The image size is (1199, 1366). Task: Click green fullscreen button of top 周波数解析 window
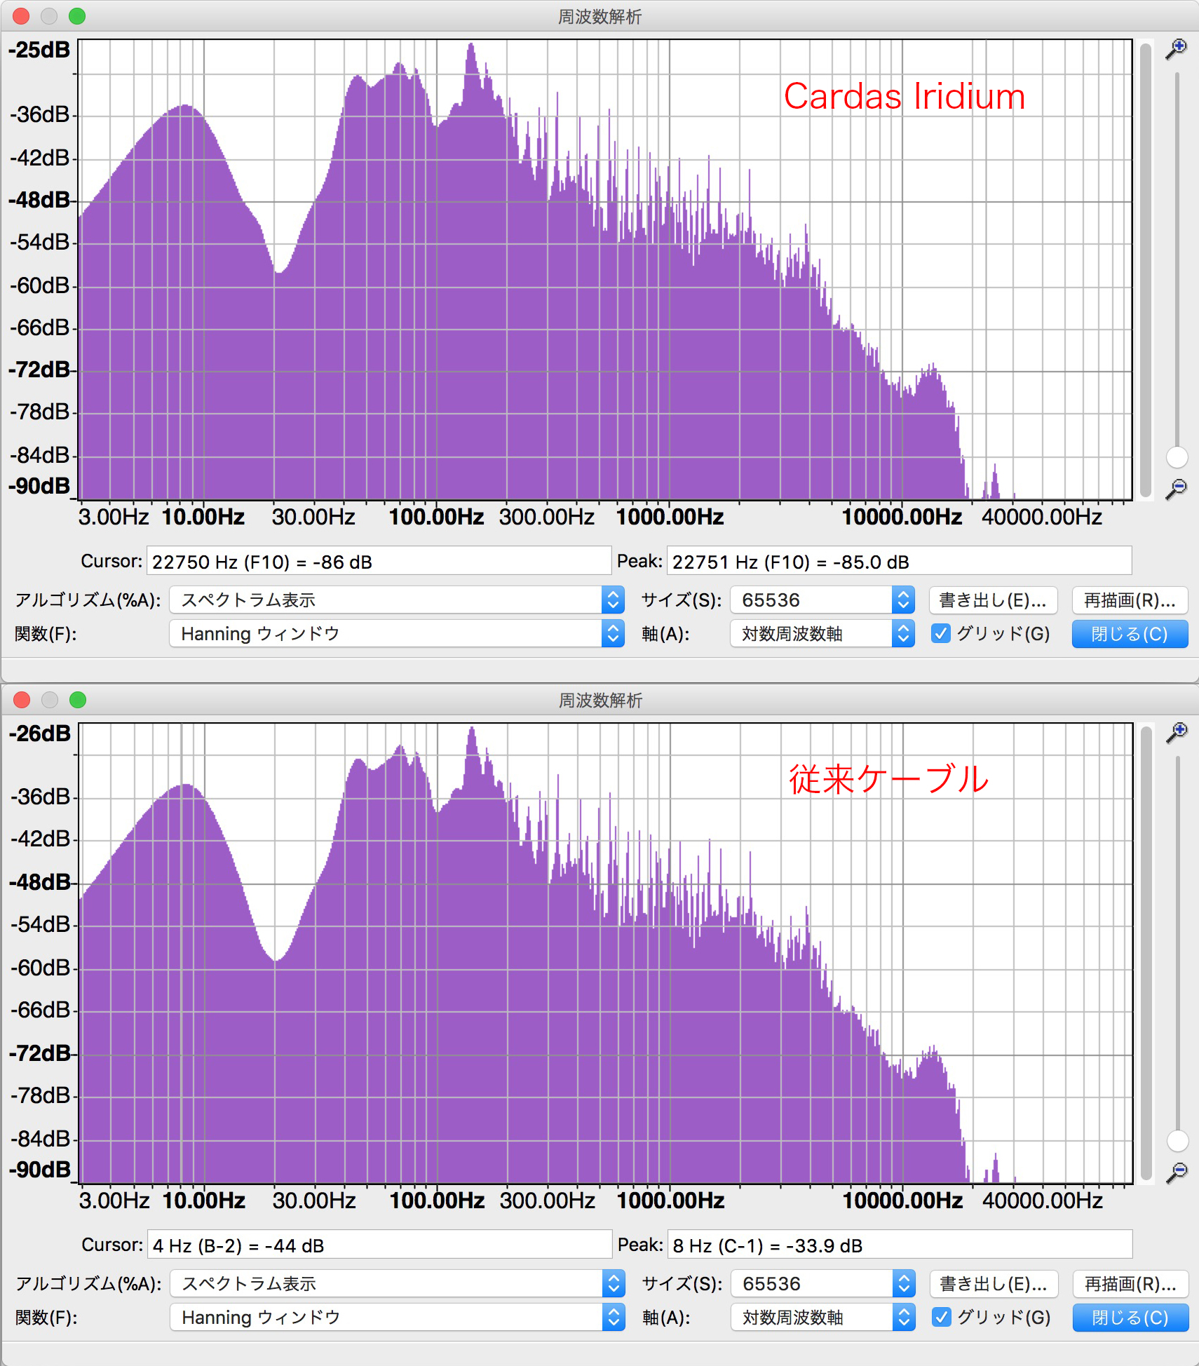(x=77, y=16)
